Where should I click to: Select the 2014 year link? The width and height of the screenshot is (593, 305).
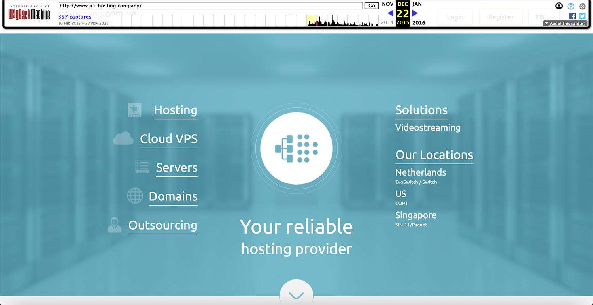pyautogui.click(x=387, y=22)
